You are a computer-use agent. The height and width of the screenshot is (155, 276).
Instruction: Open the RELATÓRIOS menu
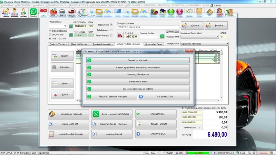[x=164, y=6]
